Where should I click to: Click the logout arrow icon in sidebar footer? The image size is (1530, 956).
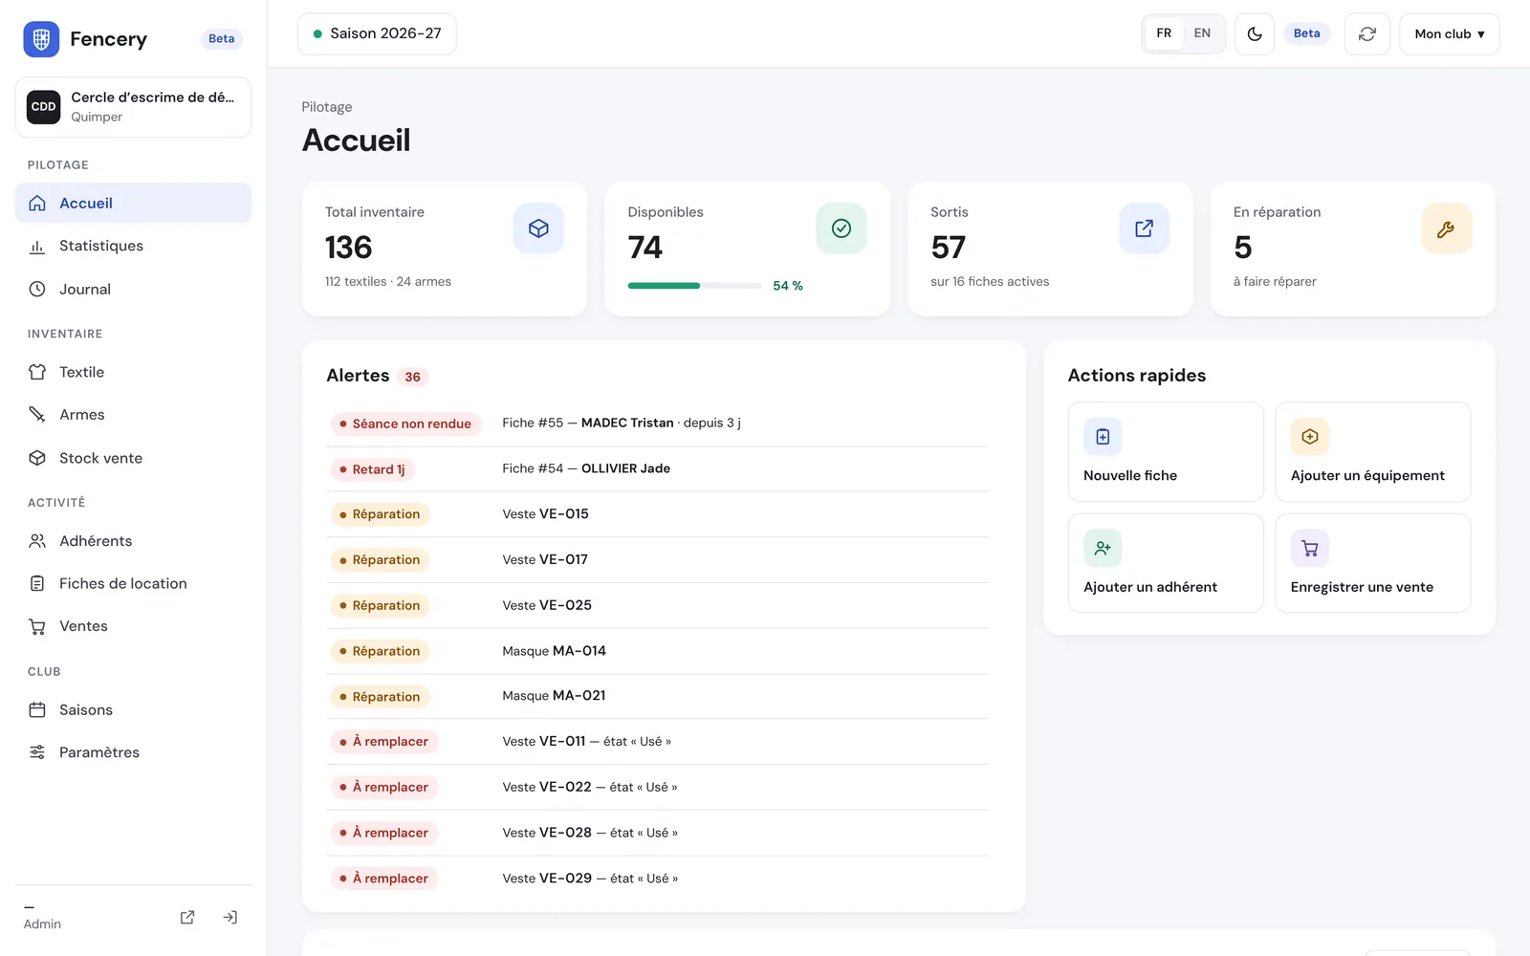[x=230, y=918]
